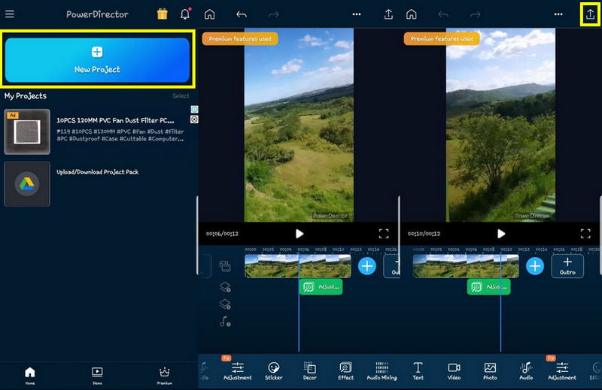Toggle fullscreen preview in the right editor
Image resolution: width=602 pixels, height=390 pixels.
click(585, 234)
